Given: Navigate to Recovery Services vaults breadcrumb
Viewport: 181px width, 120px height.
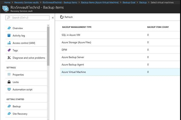Looking at the screenshot, I should click(26, 3).
